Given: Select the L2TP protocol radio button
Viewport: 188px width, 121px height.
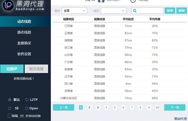Looking at the screenshot, I should (27, 100).
